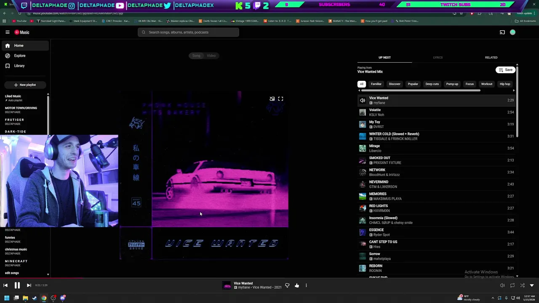Select the UP NEXT tab
Viewport: 539px width, 303px height.
point(384,58)
